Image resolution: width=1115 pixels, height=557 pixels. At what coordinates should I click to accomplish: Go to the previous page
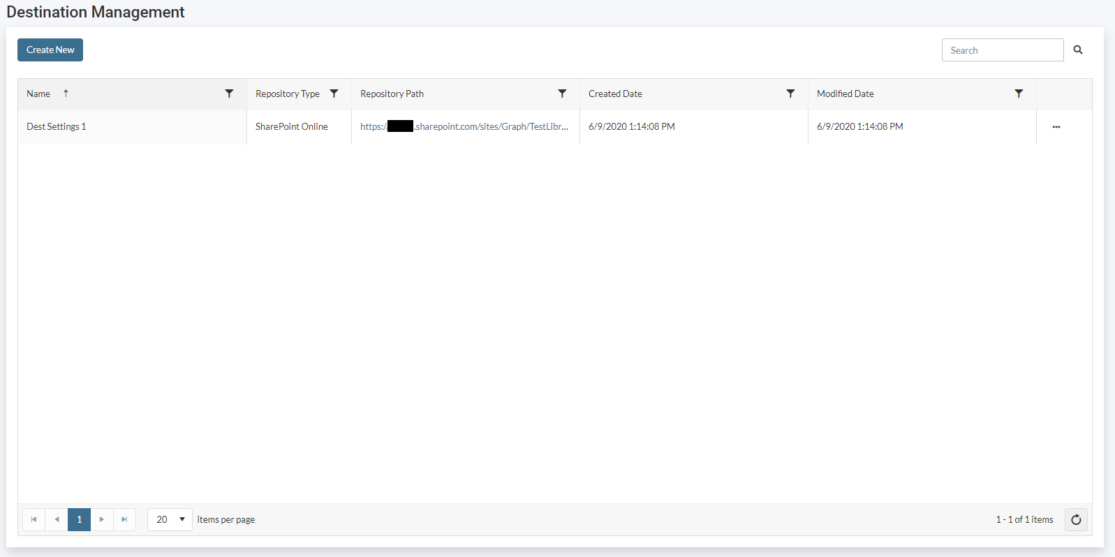[x=57, y=519]
